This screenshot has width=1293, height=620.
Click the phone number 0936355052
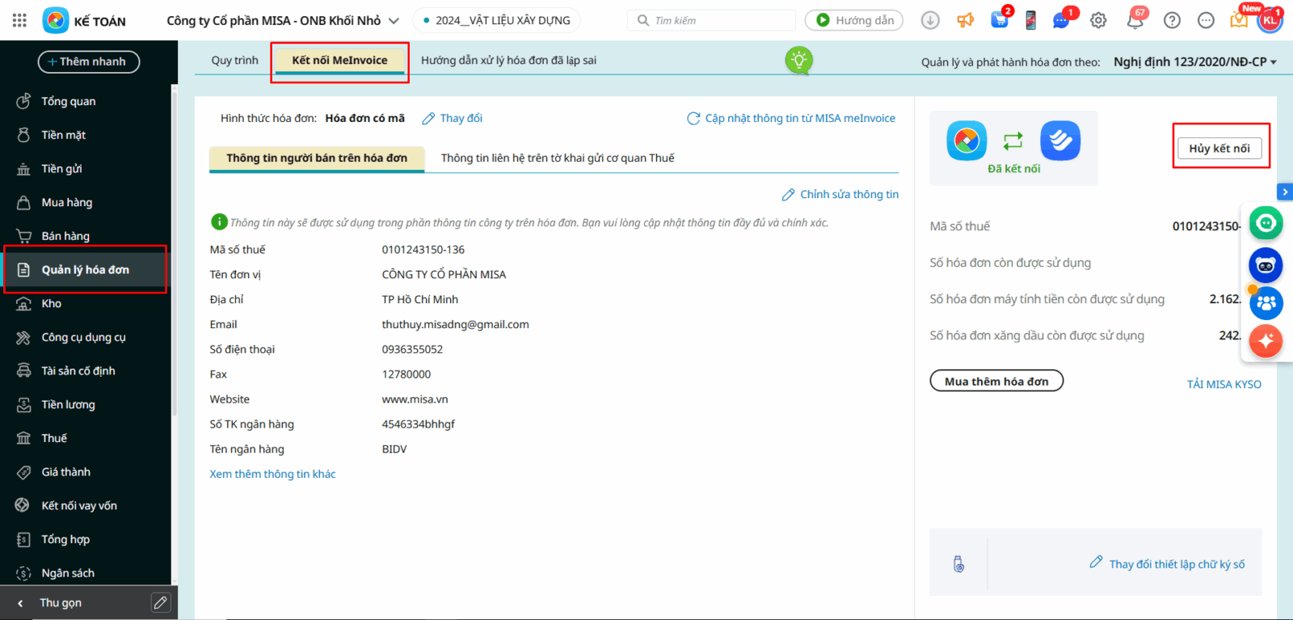point(412,349)
